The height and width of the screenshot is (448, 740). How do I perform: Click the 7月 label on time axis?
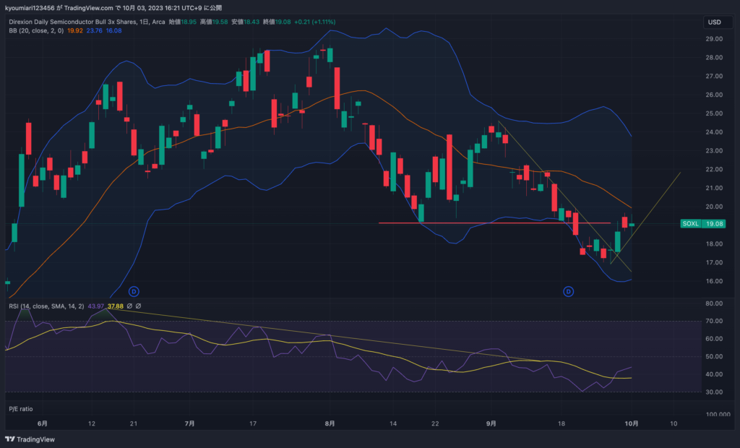190,423
